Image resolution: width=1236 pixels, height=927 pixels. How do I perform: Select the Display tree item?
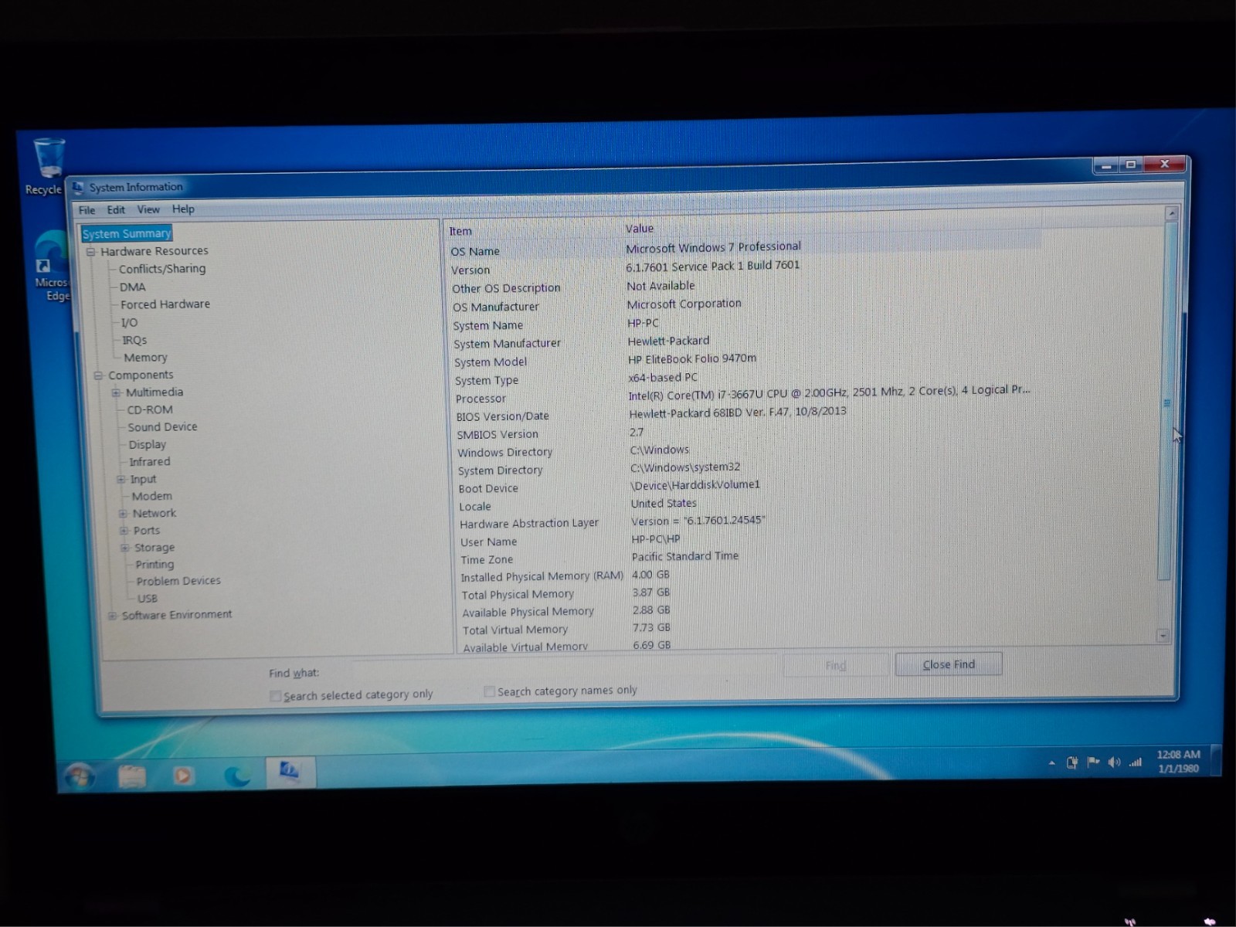[148, 445]
